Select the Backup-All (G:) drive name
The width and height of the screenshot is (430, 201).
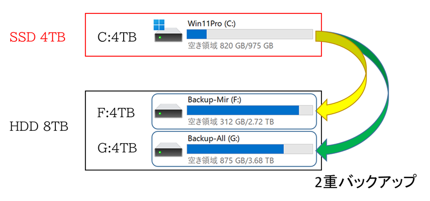[x=213, y=138]
